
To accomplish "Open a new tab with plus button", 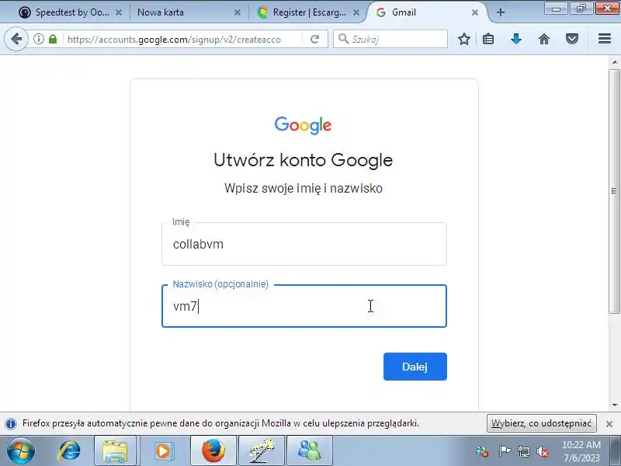I will click(501, 12).
